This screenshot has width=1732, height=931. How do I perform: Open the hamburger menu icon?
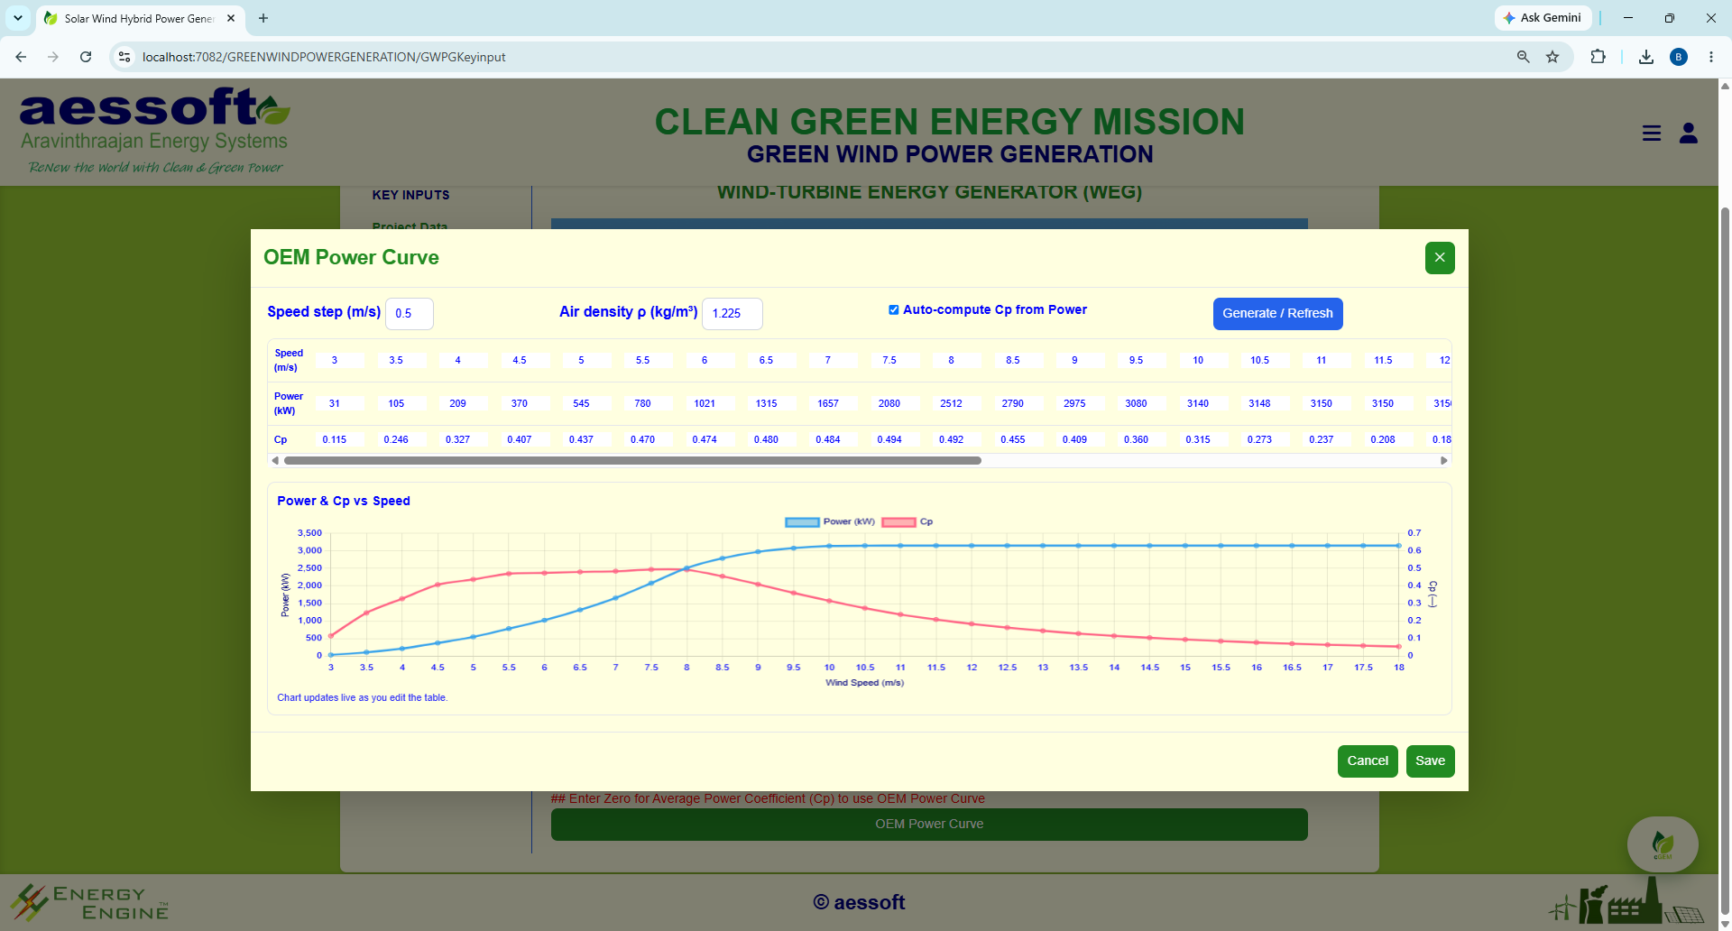[x=1652, y=134]
